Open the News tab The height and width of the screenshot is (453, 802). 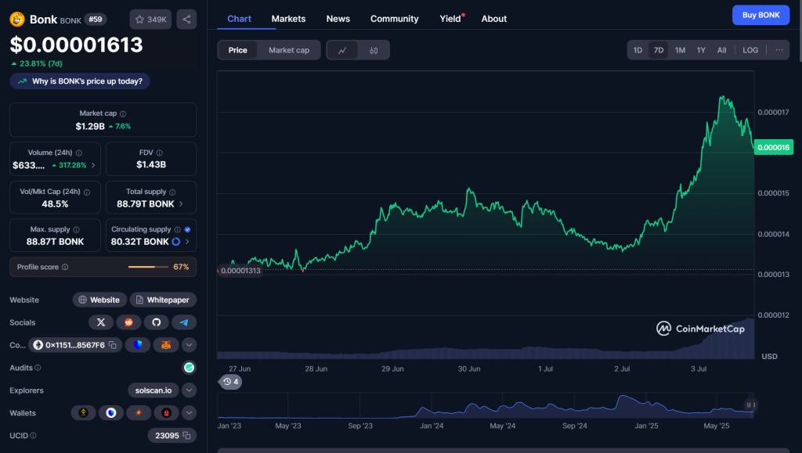[338, 19]
